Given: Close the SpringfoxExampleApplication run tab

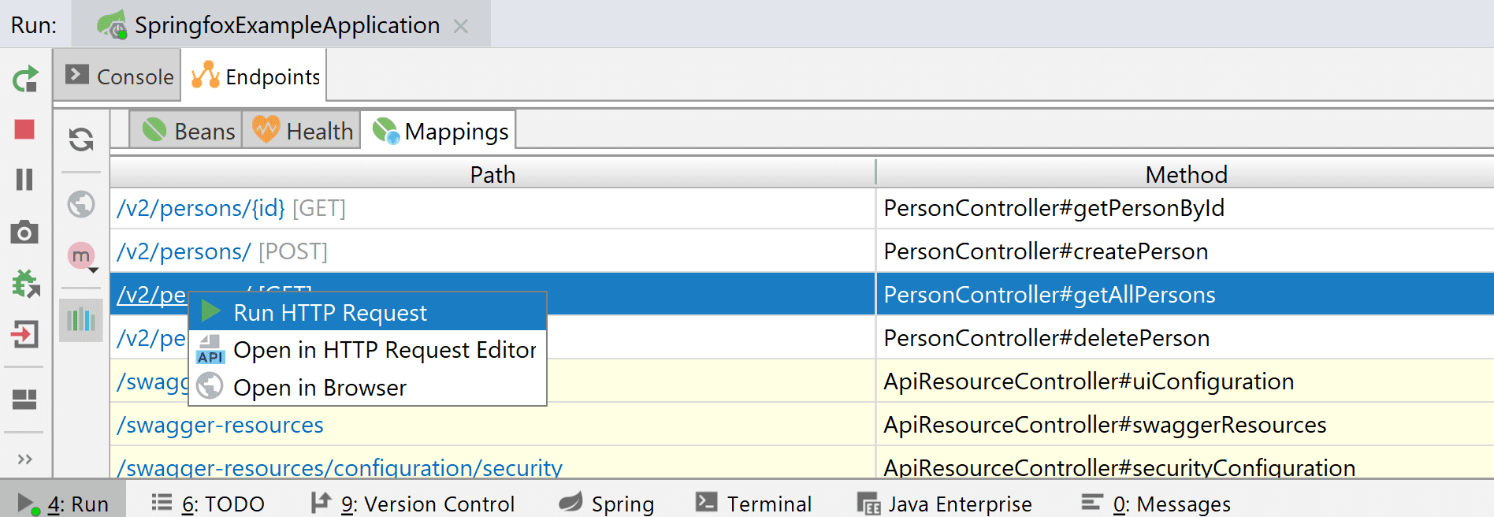Looking at the screenshot, I should [x=461, y=26].
